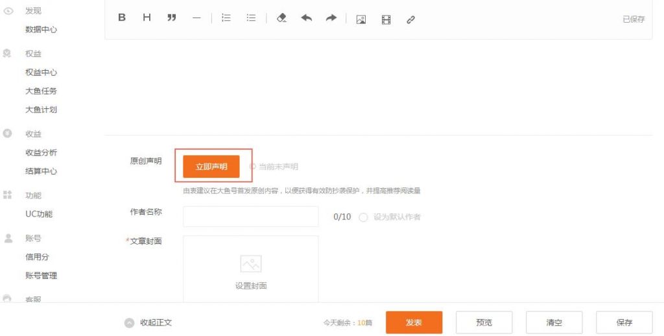
Task: Click 功能 section header in sidebar
Action: [34, 195]
